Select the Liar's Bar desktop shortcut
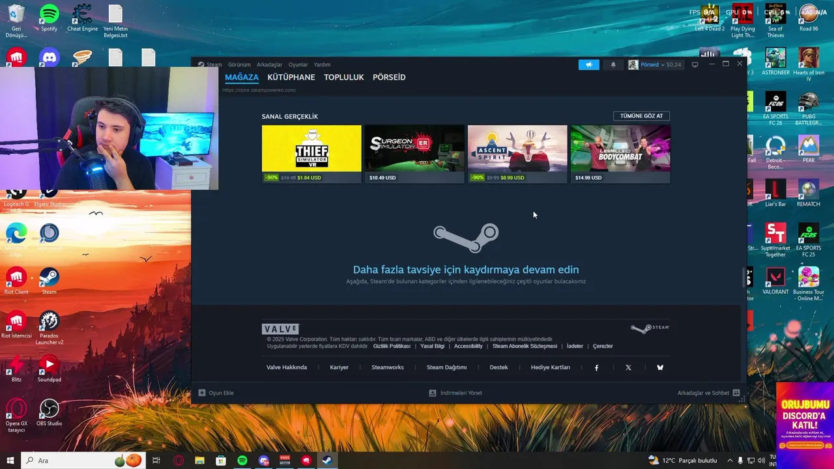 (775, 193)
